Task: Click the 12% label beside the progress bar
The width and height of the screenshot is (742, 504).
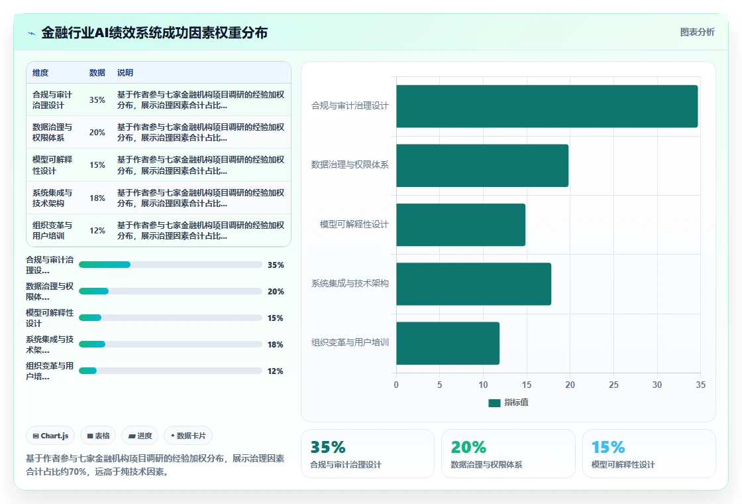Action: (x=275, y=371)
